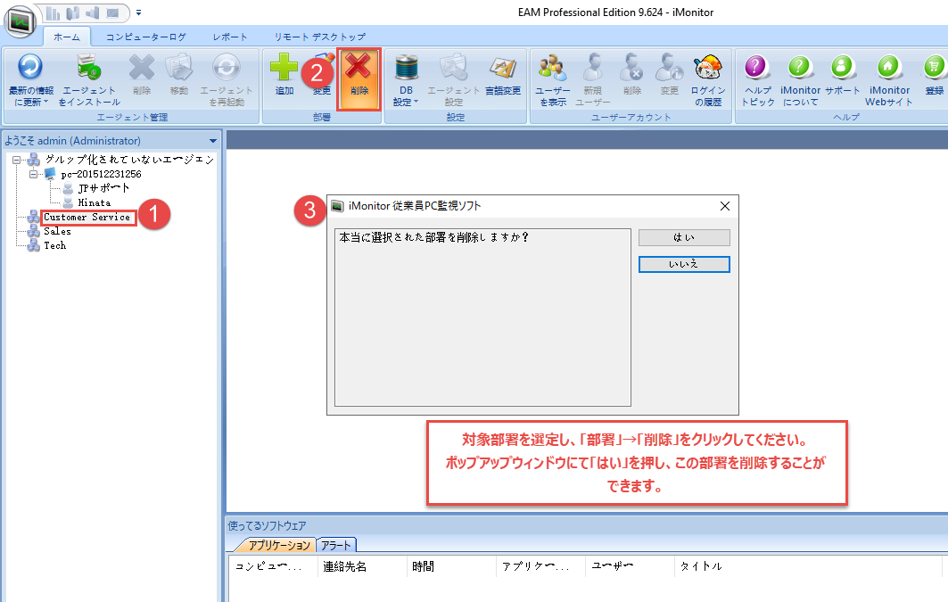Select the Tech department
The width and height of the screenshot is (948, 602).
(55, 245)
